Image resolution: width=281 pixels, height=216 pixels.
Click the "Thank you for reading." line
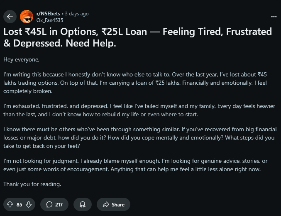[32, 184]
